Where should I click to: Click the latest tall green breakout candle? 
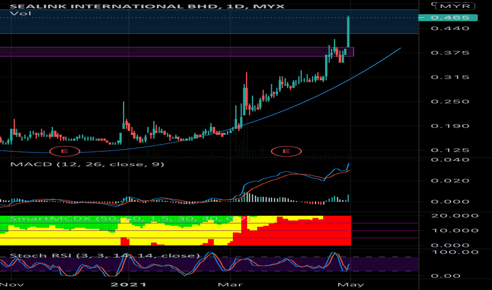348,32
